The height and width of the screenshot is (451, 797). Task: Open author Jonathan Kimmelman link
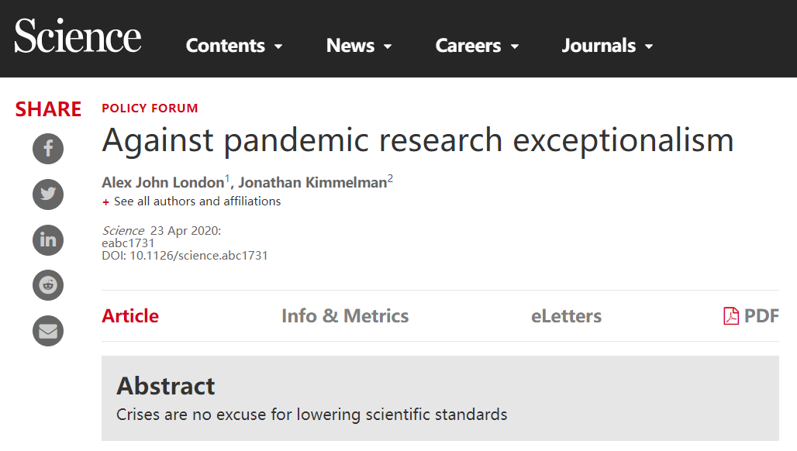point(312,182)
